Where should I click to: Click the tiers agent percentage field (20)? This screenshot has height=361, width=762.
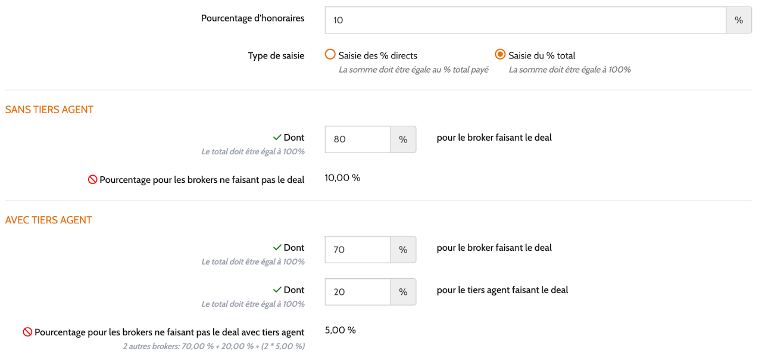coord(358,292)
